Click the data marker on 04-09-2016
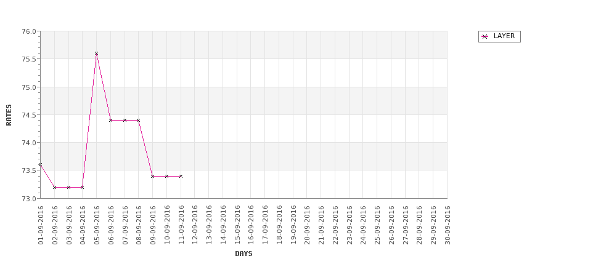This screenshot has height=264, width=601. [x=83, y=187]
